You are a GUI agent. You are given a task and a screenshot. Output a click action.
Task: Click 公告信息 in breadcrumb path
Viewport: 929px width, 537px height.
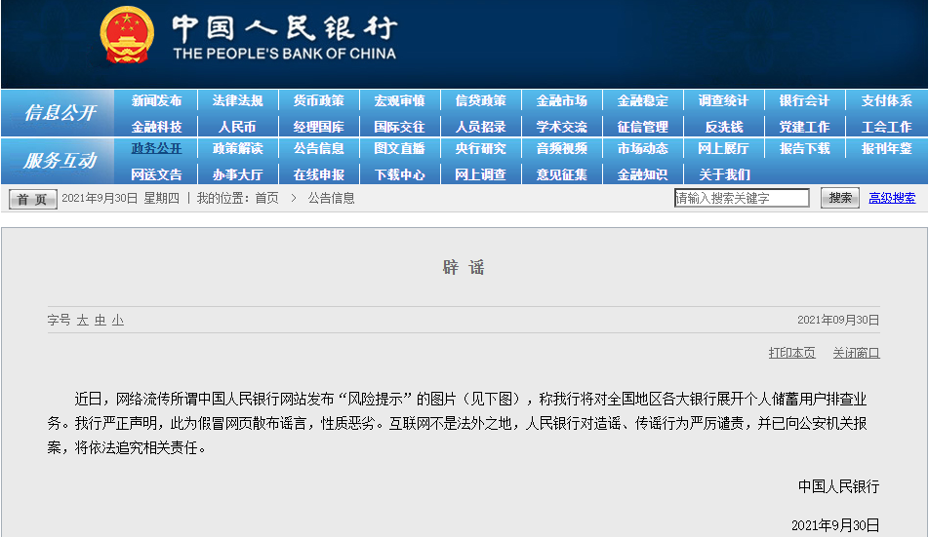pos(331,198)
